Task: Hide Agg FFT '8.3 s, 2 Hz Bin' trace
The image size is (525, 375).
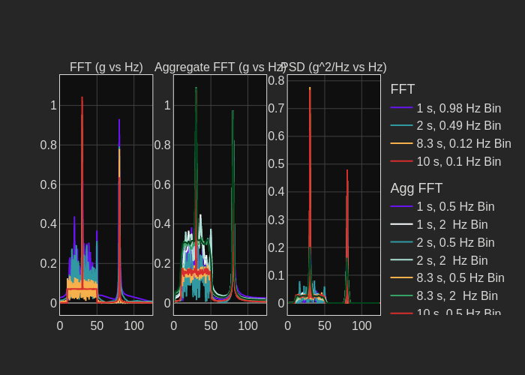Action: coord(457,297)
